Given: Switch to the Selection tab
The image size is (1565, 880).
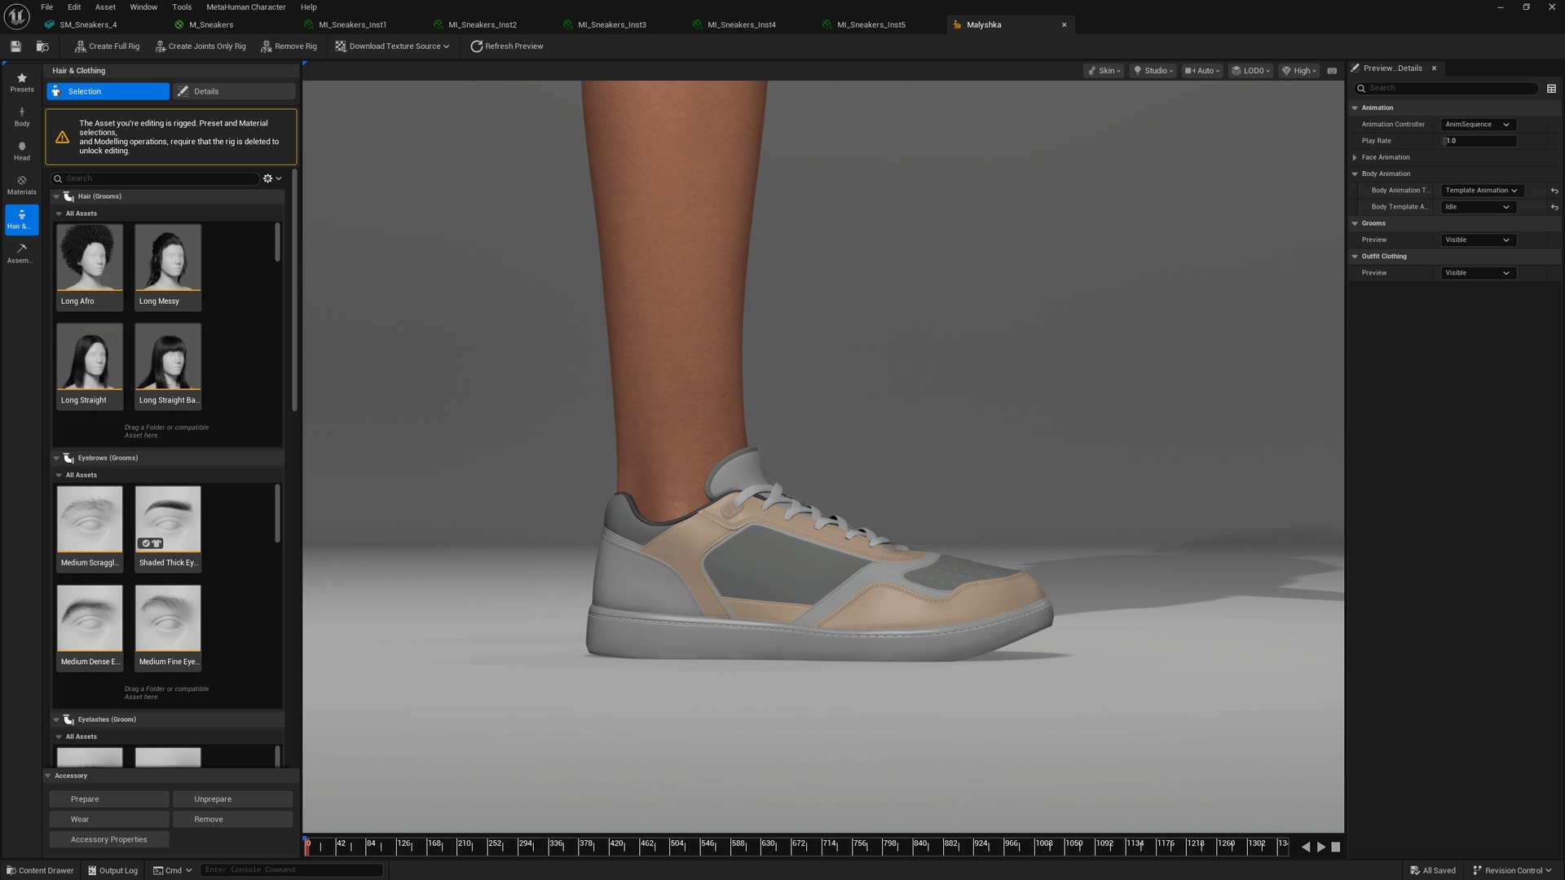Looking at the screenshot, I should tap(108, 91).
